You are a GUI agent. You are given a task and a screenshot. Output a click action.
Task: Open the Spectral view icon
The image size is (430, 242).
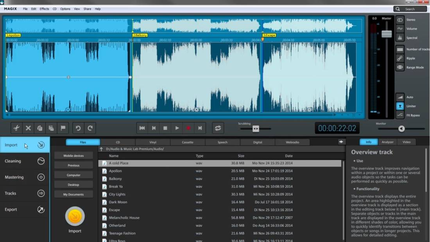400,38
